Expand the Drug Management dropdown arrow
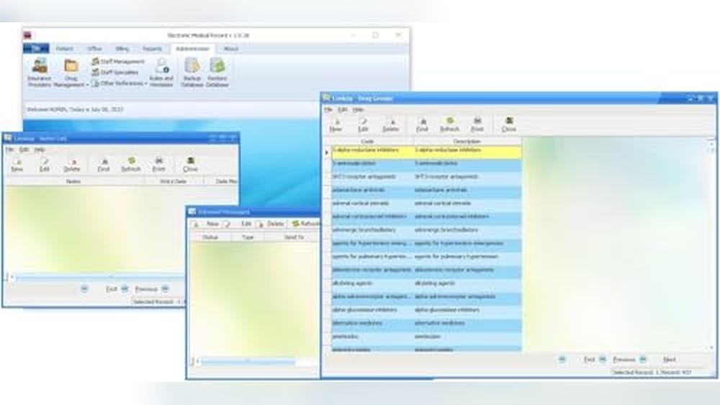The height and width of the screenshot is (405, 720). (87, 85)
